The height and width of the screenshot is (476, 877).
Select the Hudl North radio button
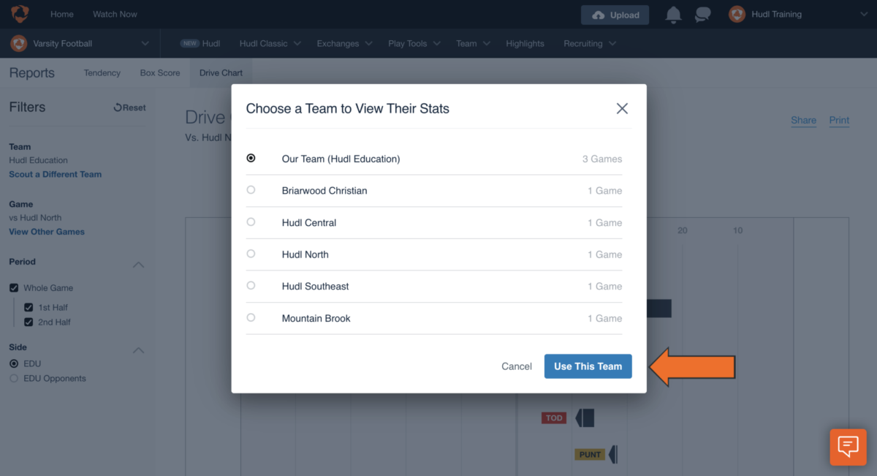(251, 254)
